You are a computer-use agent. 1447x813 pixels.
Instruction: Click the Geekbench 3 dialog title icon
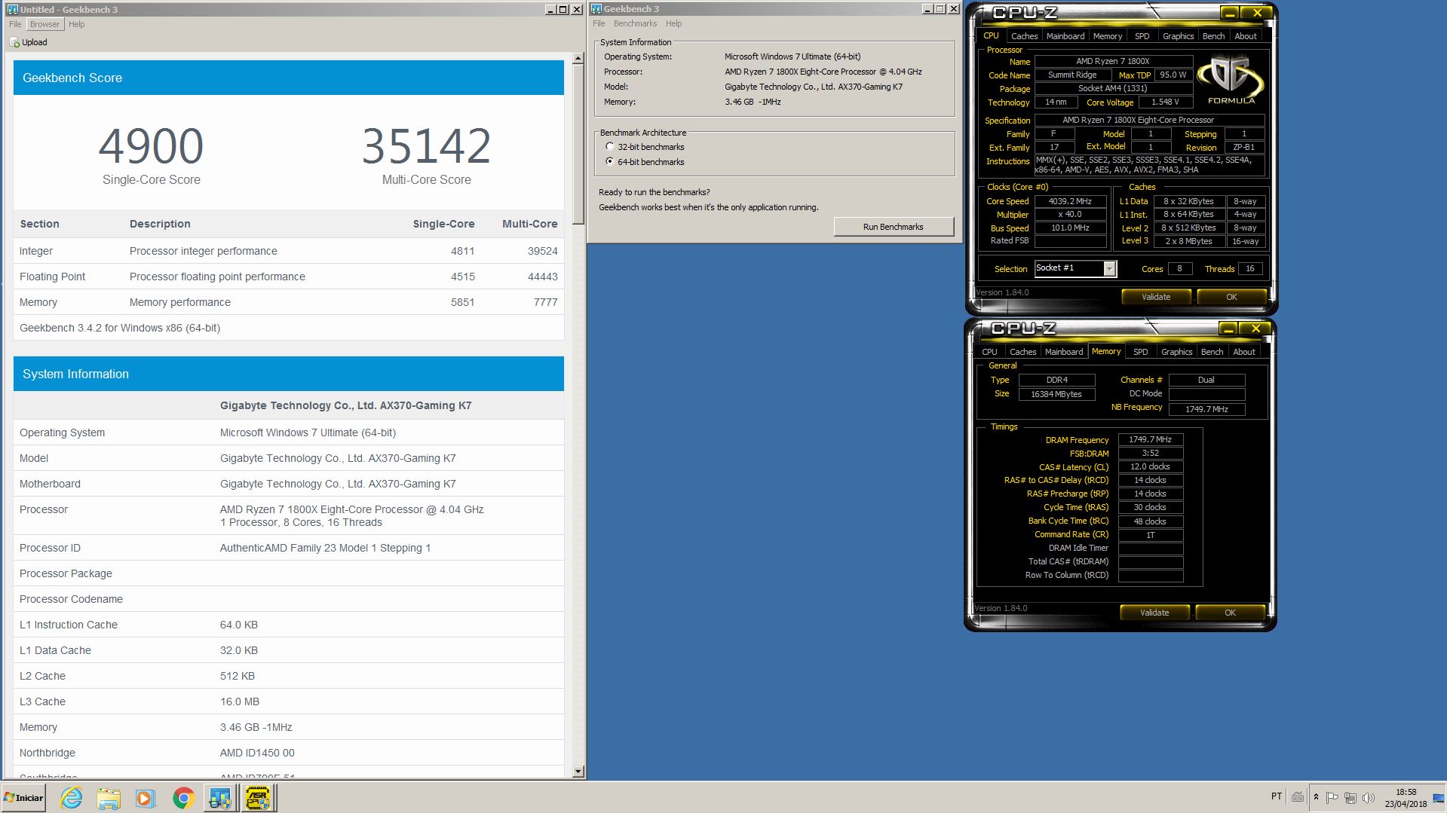[x=596, y=9]
